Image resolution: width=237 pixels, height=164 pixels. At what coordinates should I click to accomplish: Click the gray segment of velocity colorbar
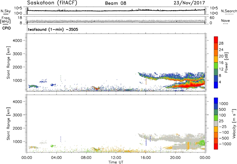click(x=216, y=123)
